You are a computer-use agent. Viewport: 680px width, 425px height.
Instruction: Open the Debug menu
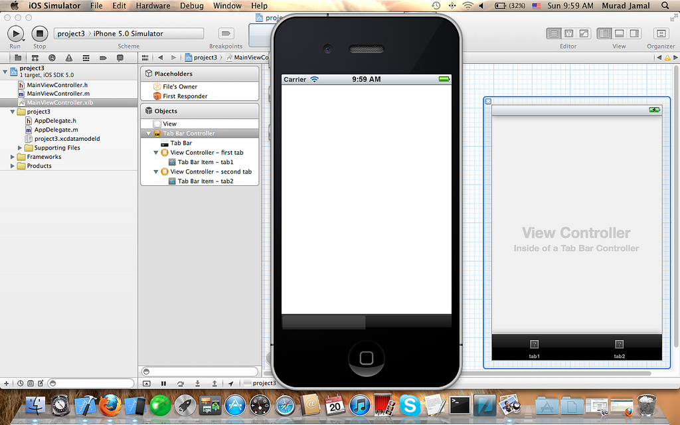(x=192, y=6)
